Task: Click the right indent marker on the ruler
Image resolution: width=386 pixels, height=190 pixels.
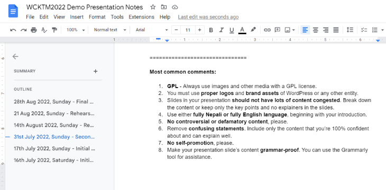Action: tap(378, 40)
